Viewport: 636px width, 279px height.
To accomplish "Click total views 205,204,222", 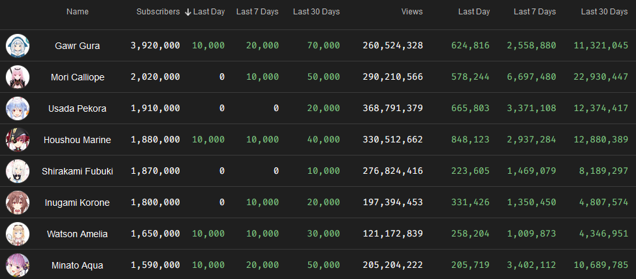I will [392, 265].
